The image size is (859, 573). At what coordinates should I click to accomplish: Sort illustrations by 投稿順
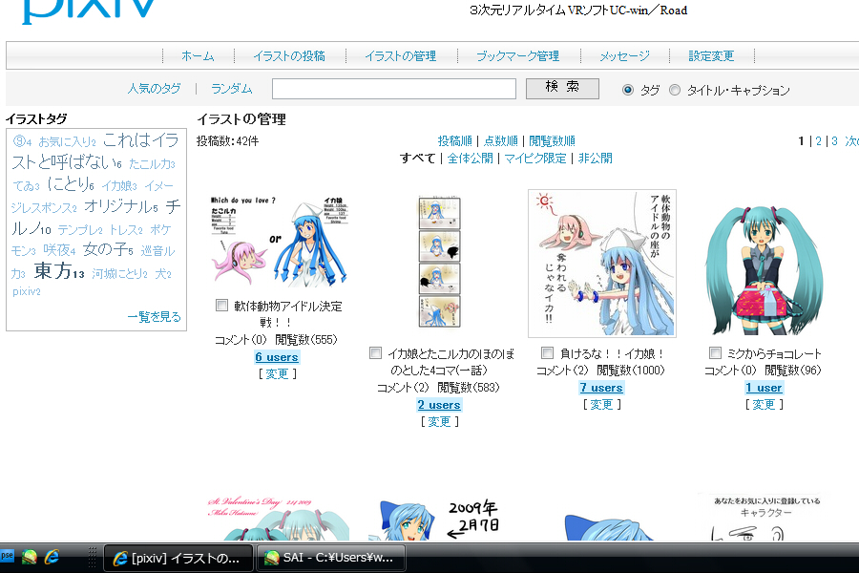[454, 141]
